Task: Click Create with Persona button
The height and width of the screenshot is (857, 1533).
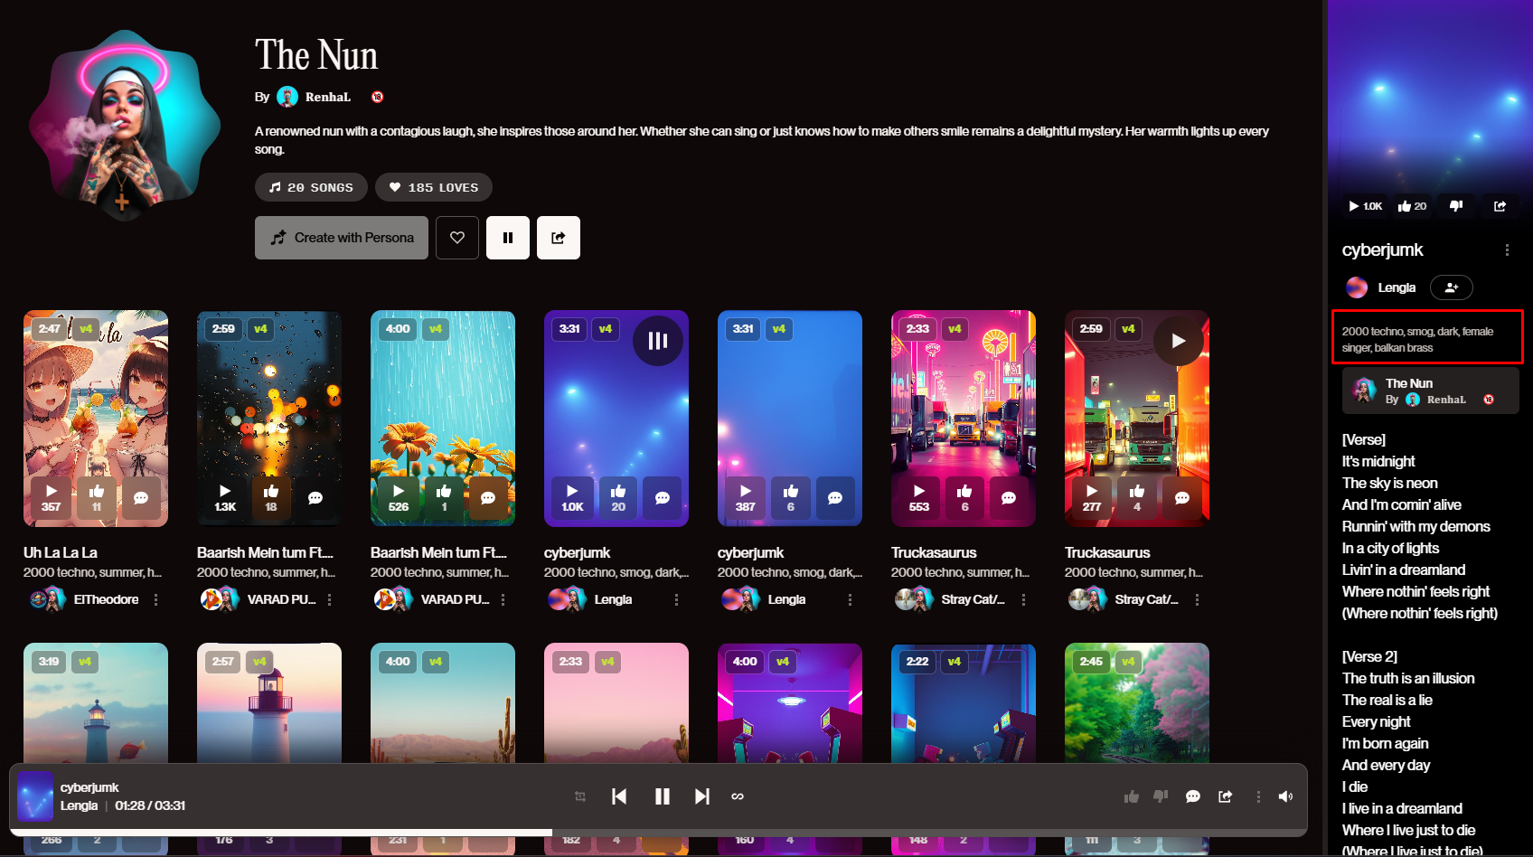Action: 342,238
